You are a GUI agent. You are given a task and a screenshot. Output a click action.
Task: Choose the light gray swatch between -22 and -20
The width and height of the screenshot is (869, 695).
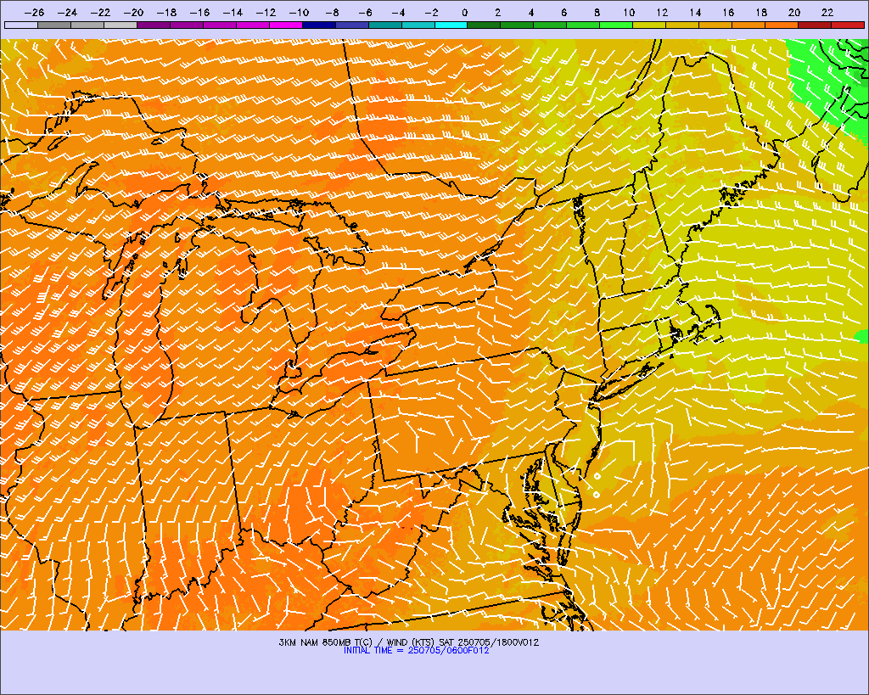121,25
